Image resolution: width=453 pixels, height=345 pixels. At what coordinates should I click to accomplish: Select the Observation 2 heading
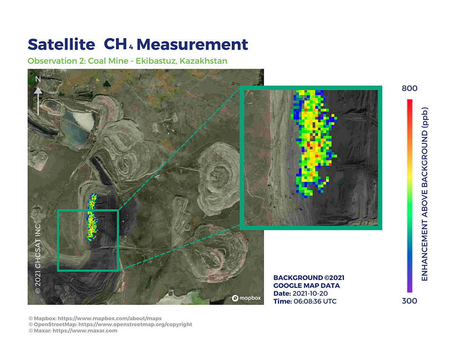point(127,61)
